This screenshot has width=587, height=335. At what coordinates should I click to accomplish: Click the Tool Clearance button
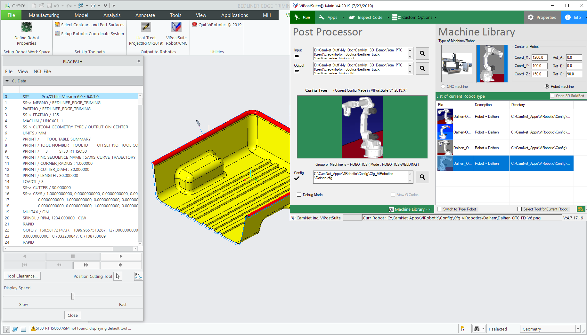[x=22, y=276]
